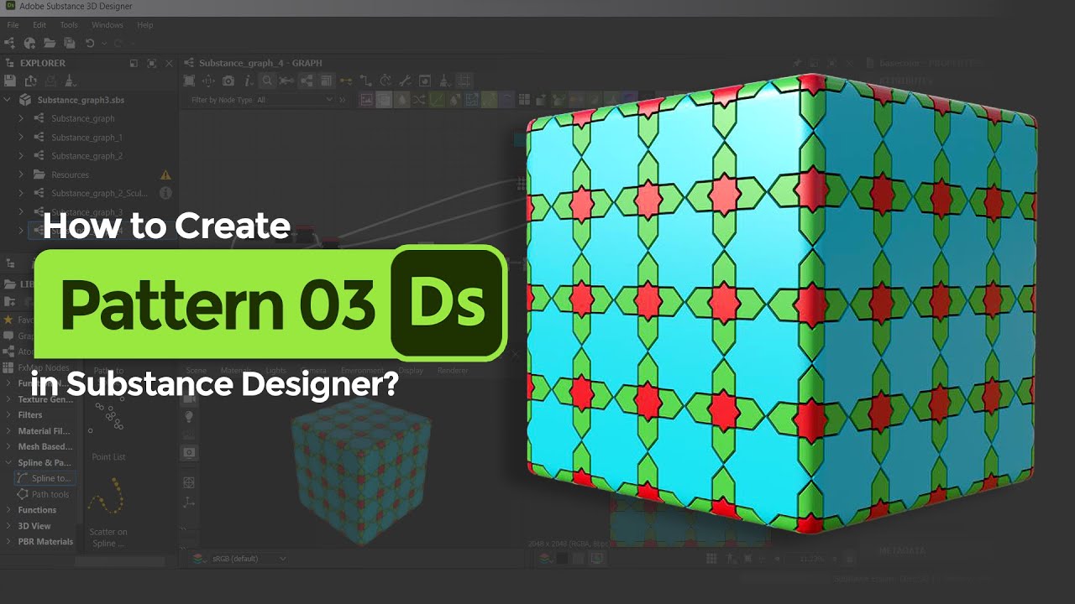Select Substance_graph_2_Scul... graph in Explorer
1075x604 pixels.
pos(99,193)
